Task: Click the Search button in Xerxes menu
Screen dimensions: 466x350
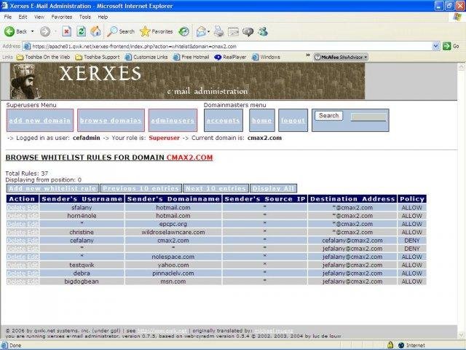Action: point(328,115)
